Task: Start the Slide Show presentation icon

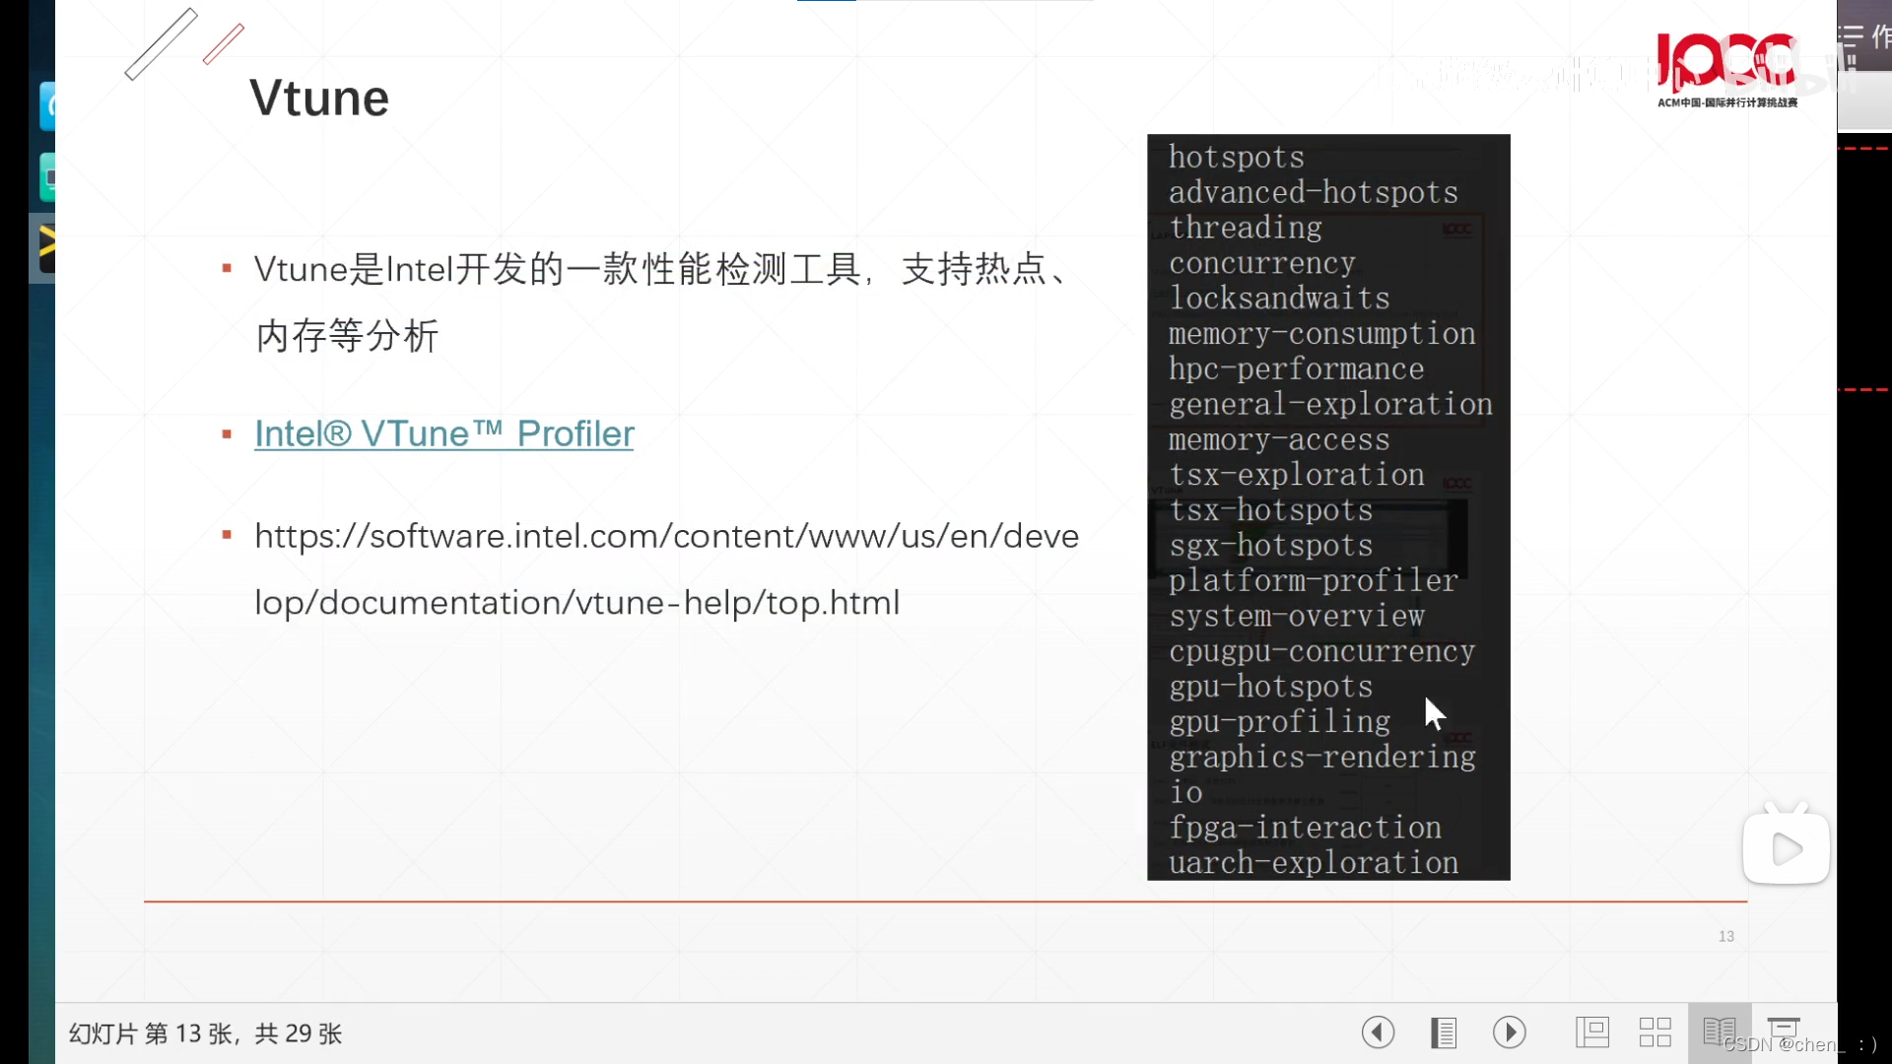Action: coord(1784,1029)
